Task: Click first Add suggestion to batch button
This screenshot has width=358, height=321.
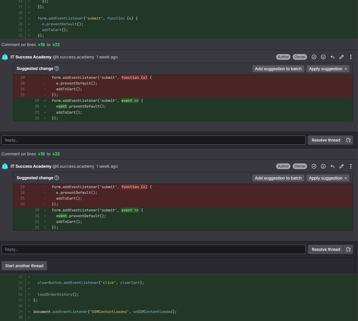Action: [278, 69]
